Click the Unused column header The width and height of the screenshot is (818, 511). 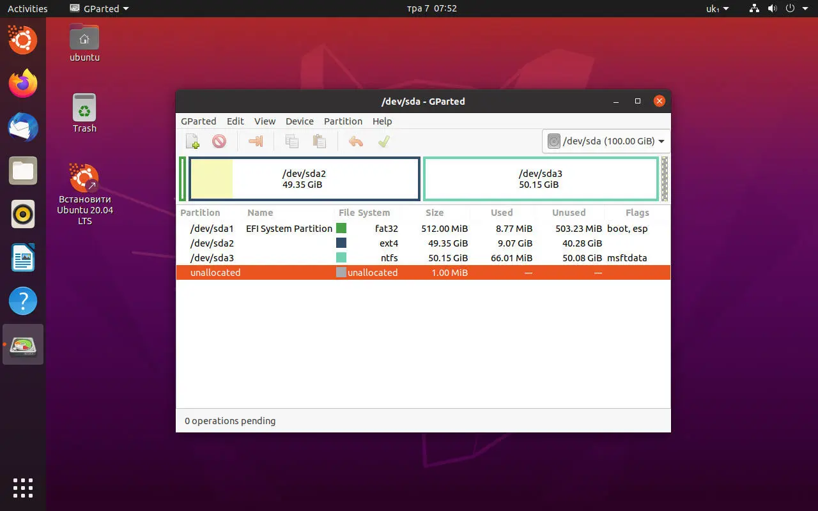pos(569,213)
